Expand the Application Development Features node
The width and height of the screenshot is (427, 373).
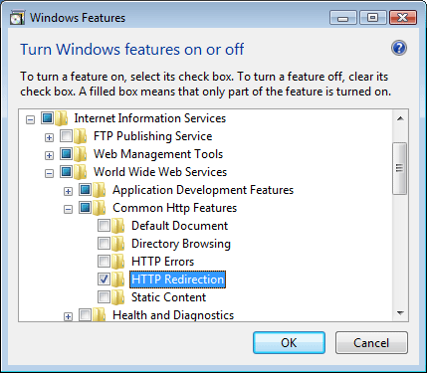pos(68,191)
